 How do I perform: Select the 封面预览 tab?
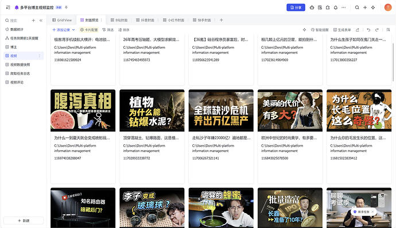point(90,20)
